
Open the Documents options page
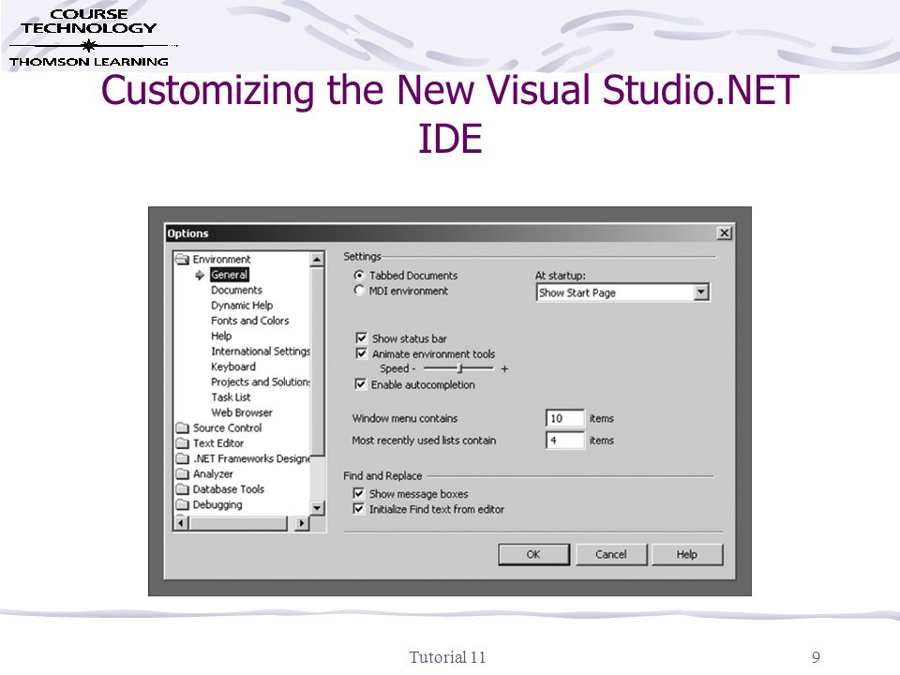(236, 291)
